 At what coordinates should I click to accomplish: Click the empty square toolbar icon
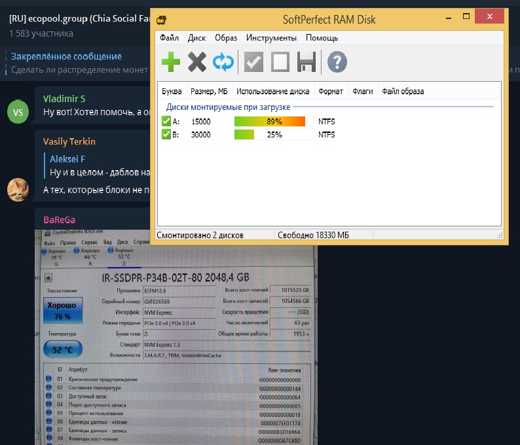pos(280,62)
